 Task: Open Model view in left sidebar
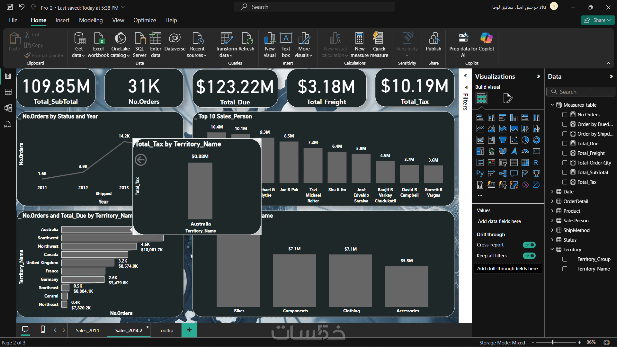click(x=8, y=108)
